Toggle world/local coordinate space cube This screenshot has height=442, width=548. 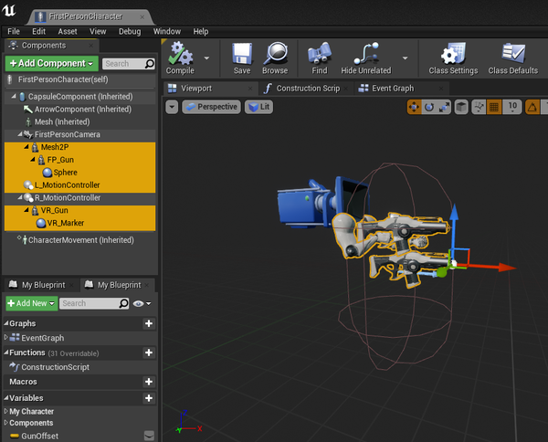click(x=461, y=107)
